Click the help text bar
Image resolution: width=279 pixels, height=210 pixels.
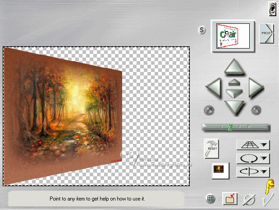[96, 199]
